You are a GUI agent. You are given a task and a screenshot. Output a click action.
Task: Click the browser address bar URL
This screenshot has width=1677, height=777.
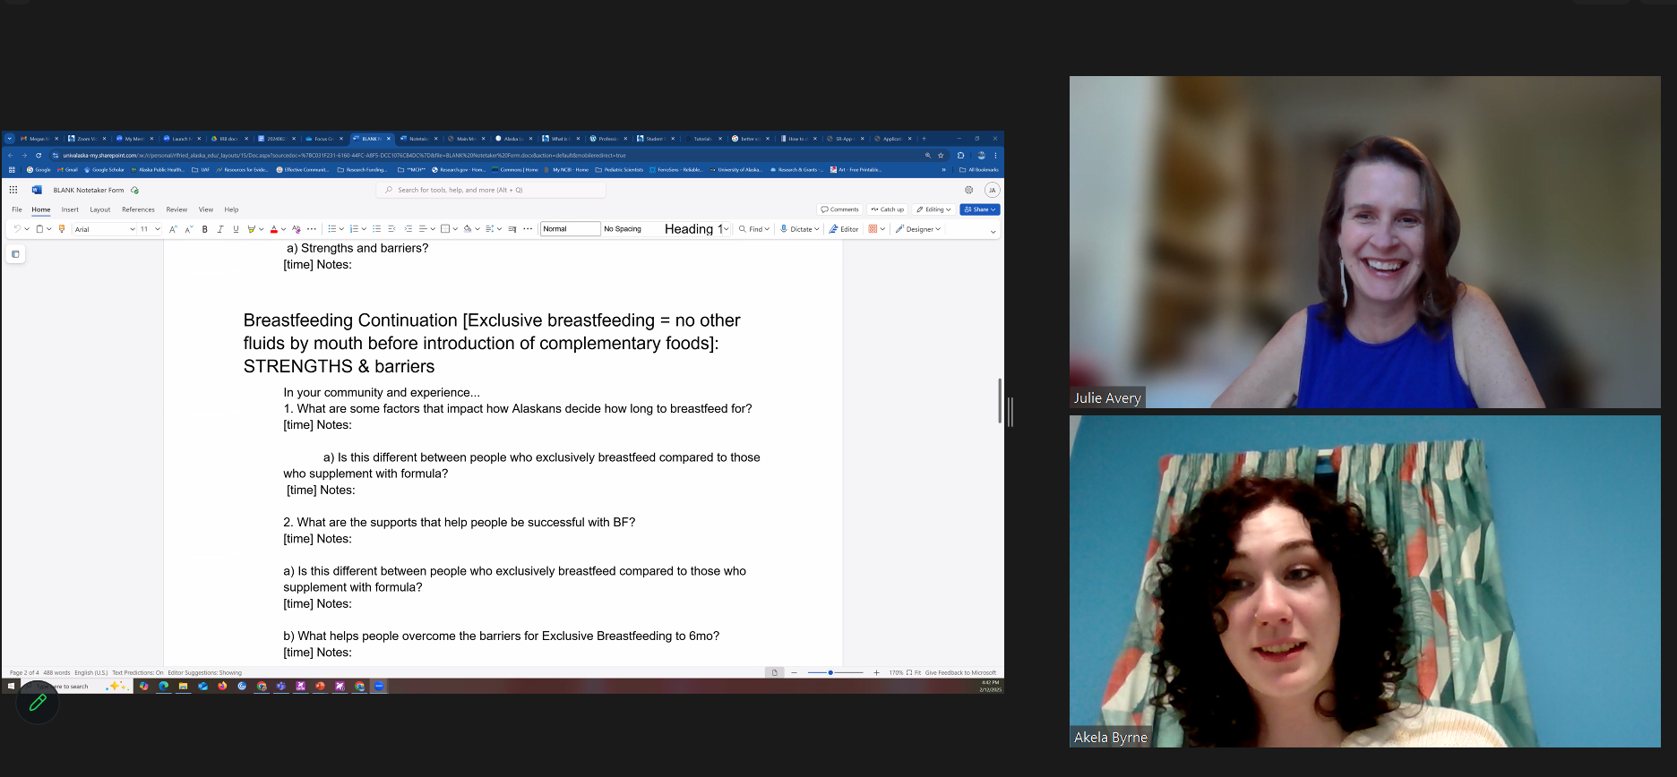[344, 155]
